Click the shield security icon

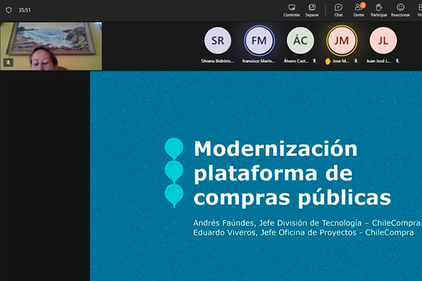coord(8,10)
